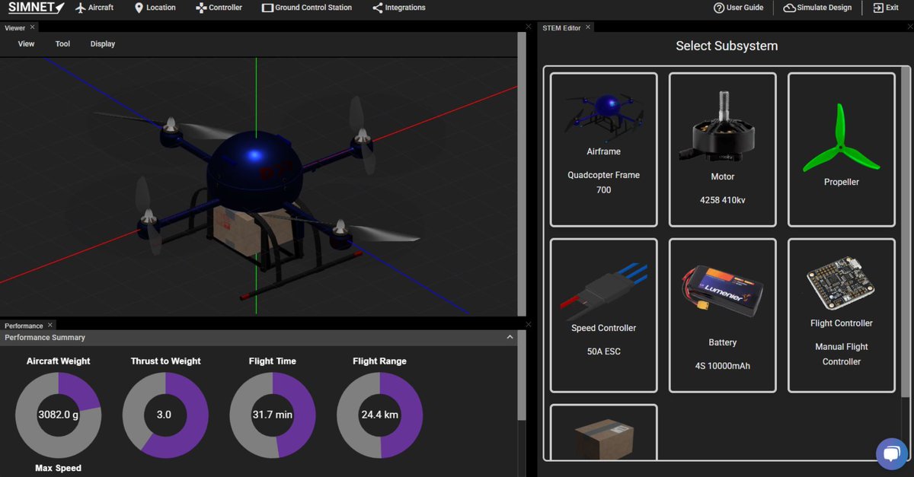Click Simulate Design
Image resolution: width=914 pixels, height=477 pixels.
[x=817, y=8]
